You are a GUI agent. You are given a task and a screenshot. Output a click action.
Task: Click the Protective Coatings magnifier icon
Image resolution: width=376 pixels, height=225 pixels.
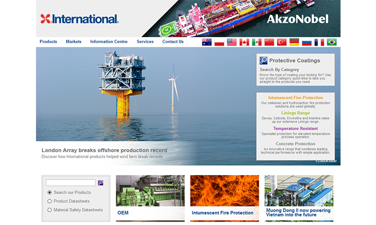263,61
